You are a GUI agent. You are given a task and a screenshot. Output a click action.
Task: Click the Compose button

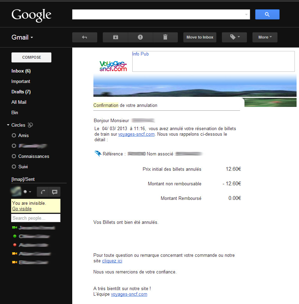(31, 57)
